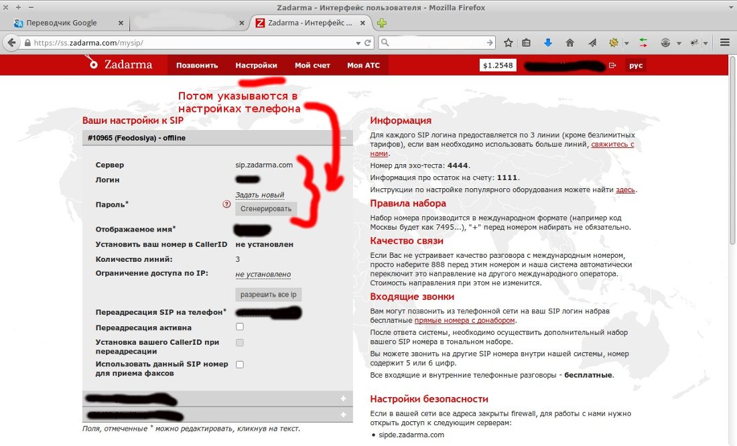The height and width of the screenshot is (446, 737).
Task: Click the разрешить все ip button
Action: pyautogui.click(x=269, y=295)
